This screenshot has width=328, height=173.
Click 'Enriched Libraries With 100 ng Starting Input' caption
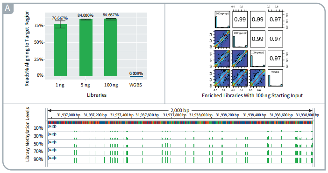click(252, 95)
